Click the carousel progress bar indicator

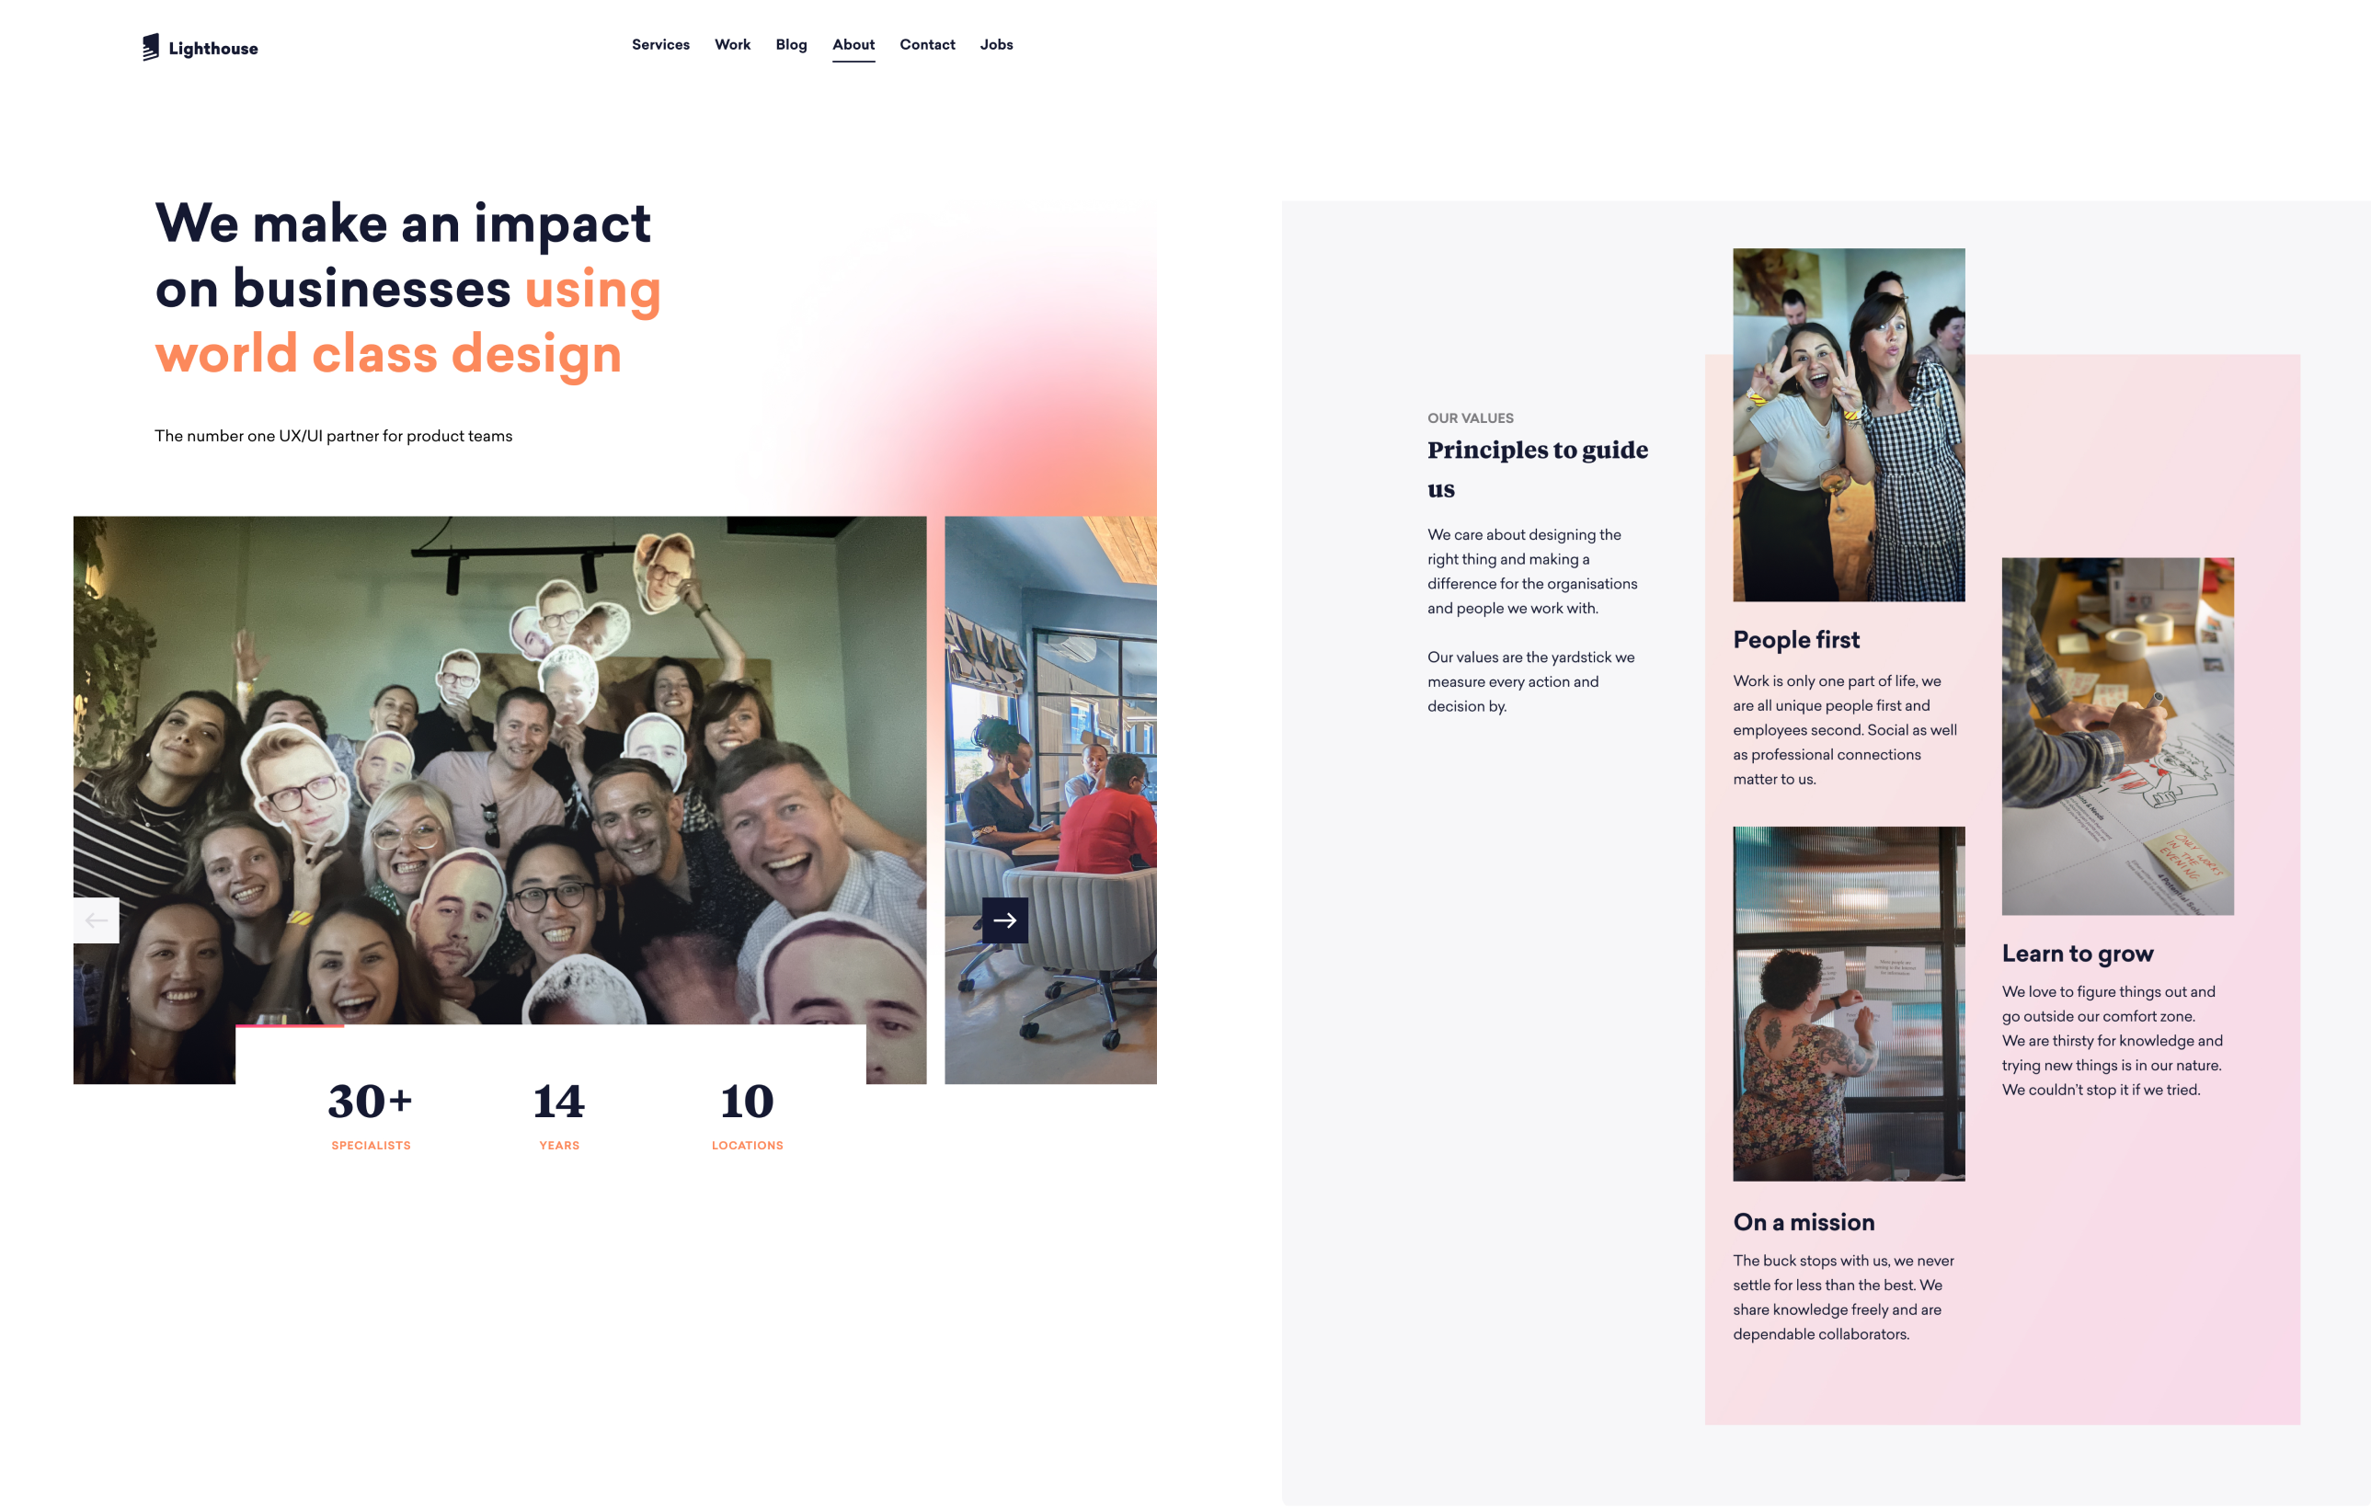(290, 1025)
